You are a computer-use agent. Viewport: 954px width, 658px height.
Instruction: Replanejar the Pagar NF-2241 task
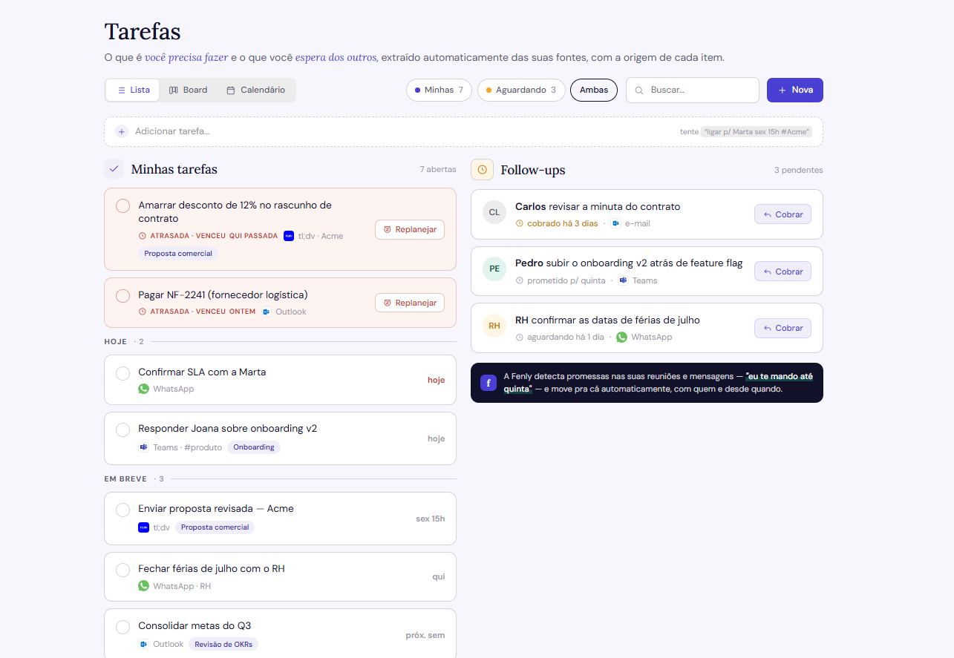410,303
